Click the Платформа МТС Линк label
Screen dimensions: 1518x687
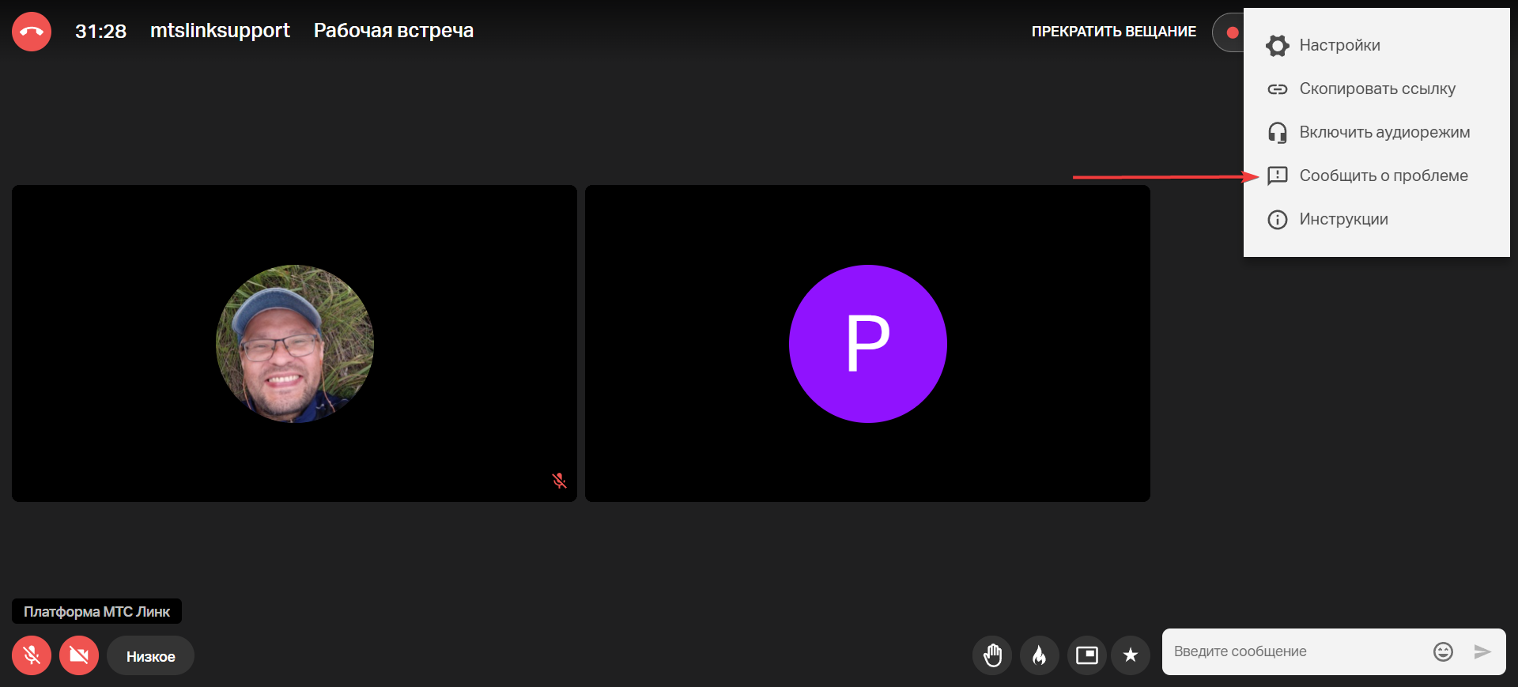96,611
